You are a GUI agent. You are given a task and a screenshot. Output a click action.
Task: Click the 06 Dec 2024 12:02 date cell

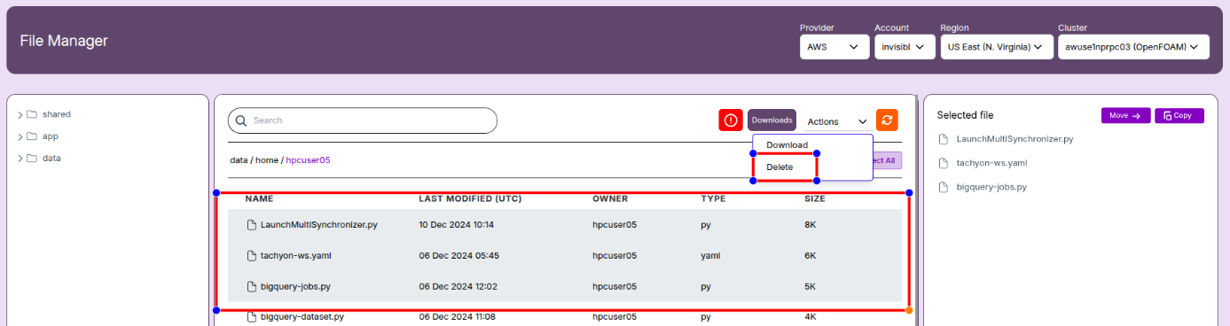(x=458, y=287)
